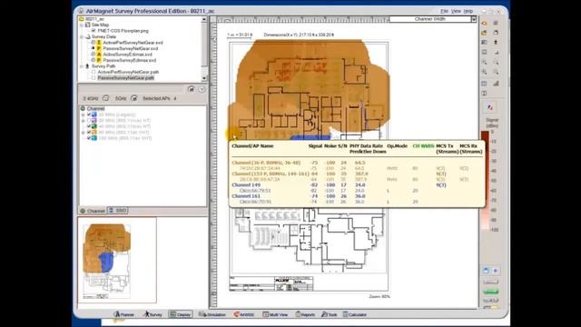
Task: Open the Reports view tab
Action: [305, 314]
